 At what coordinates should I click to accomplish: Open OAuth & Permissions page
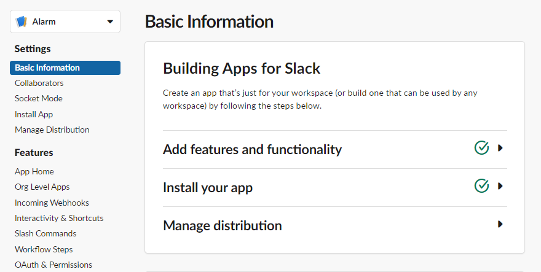[x=53, y=265]
